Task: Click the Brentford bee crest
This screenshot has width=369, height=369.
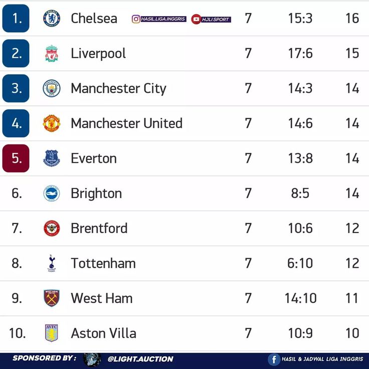Action: [x=52, y=228]
